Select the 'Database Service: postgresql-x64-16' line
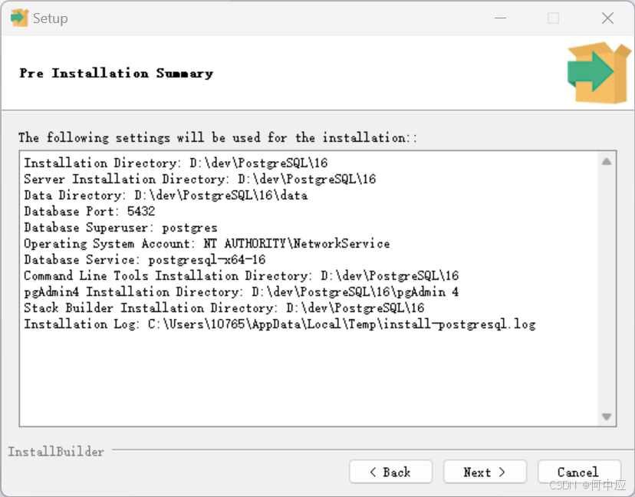 145,260
